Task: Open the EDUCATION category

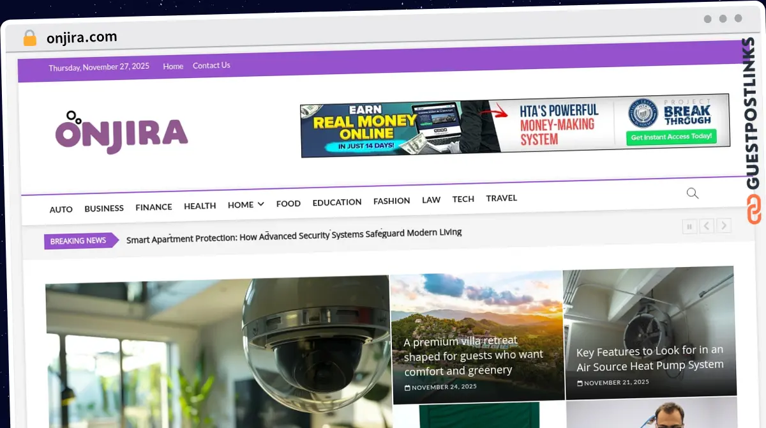Action: pyautogui.click(x=337, y=202)
